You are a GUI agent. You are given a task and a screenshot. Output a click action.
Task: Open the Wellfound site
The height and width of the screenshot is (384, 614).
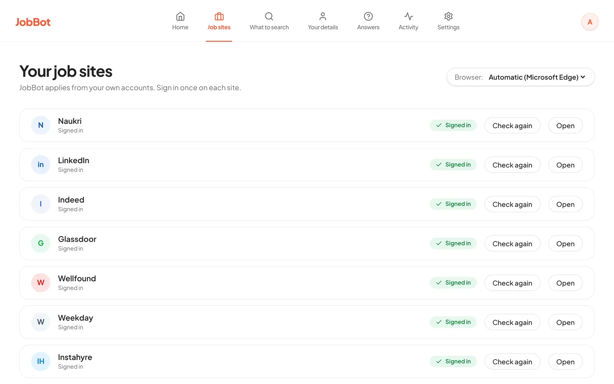[566, 283]
